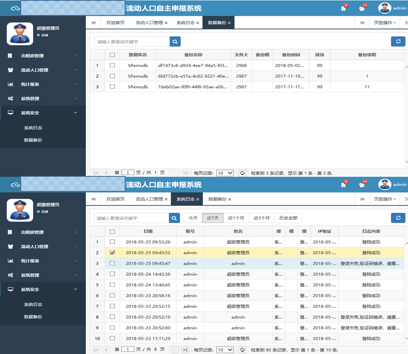Open page size dropdown in the 3-record backup pager
Image resolution: width=408 pixels, height=354 pixels.
click(x=225, y=173)
